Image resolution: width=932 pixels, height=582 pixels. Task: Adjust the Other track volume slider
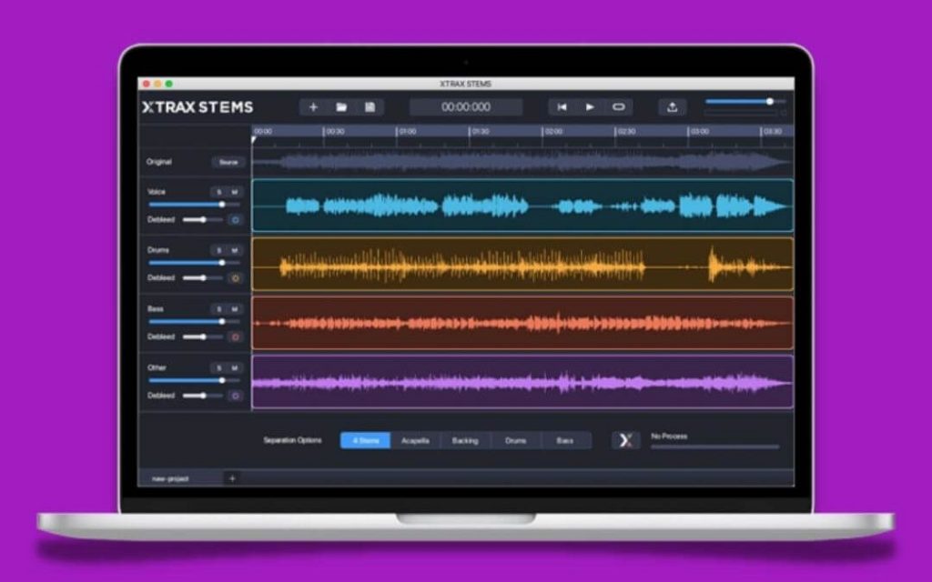pyautogui.click(x=224, y=379)
